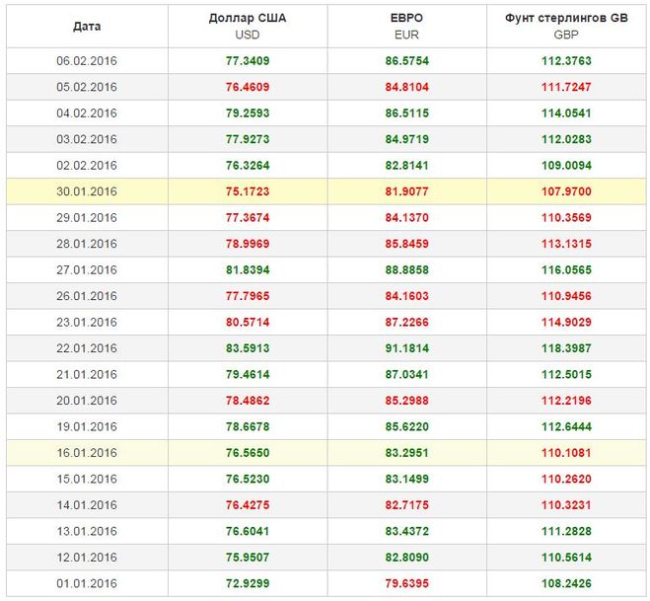
Task: Select the date 06.02.2016 row
Action: [x=87, y=61]
